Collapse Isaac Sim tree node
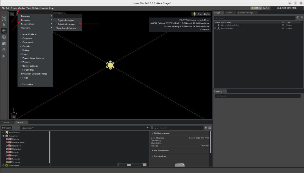Screen dimensions: 304x173 (3, 136)
